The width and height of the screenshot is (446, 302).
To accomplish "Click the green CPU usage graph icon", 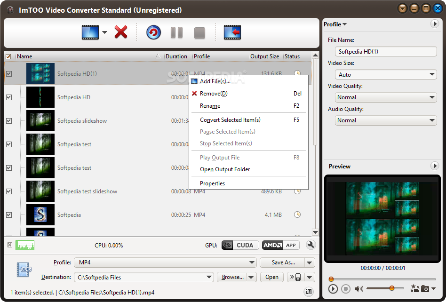I will tap(25, 245).
